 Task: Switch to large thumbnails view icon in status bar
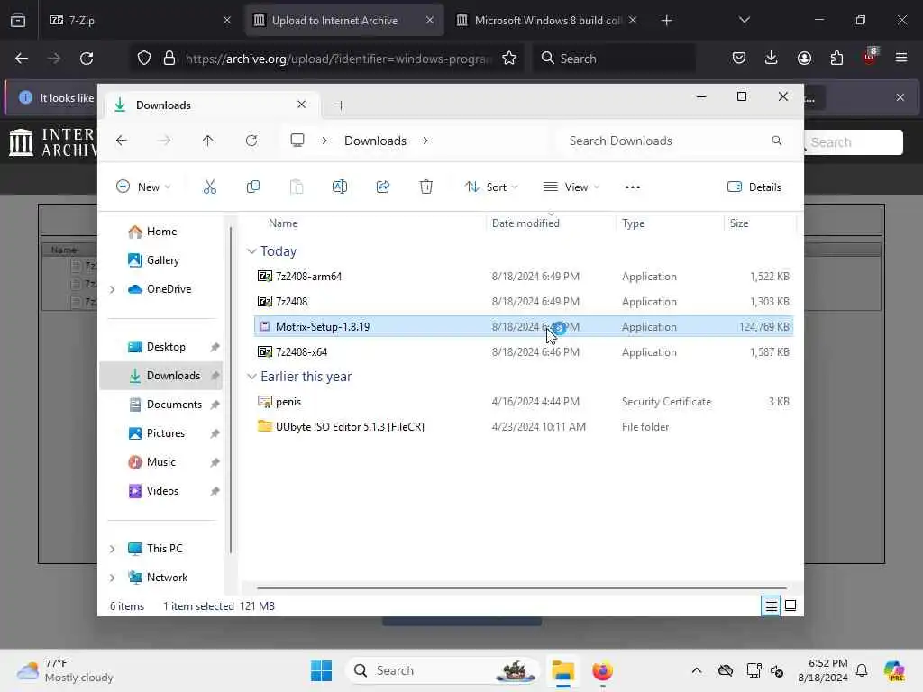pyautogui.click(x=790, y=605)
